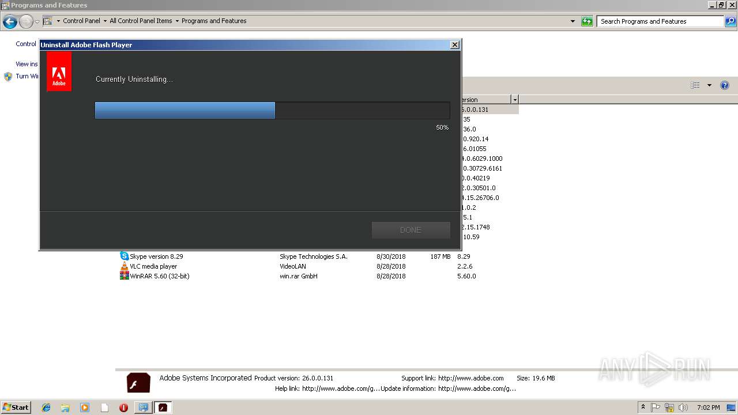Click the network tray icon
The width and height of the screenshot is (738, 415).
click(669, 408)
